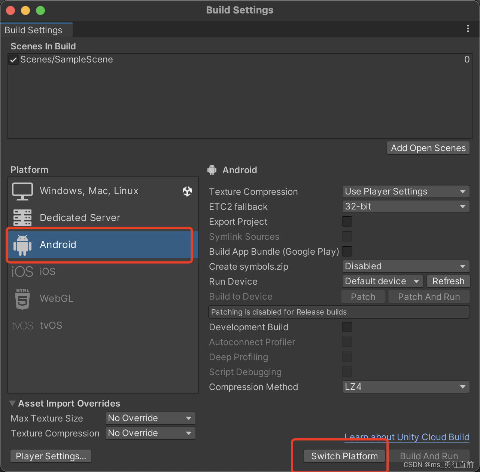Enable the Development Build checkbox
This screenshot has height=472, width=480.
347,327
